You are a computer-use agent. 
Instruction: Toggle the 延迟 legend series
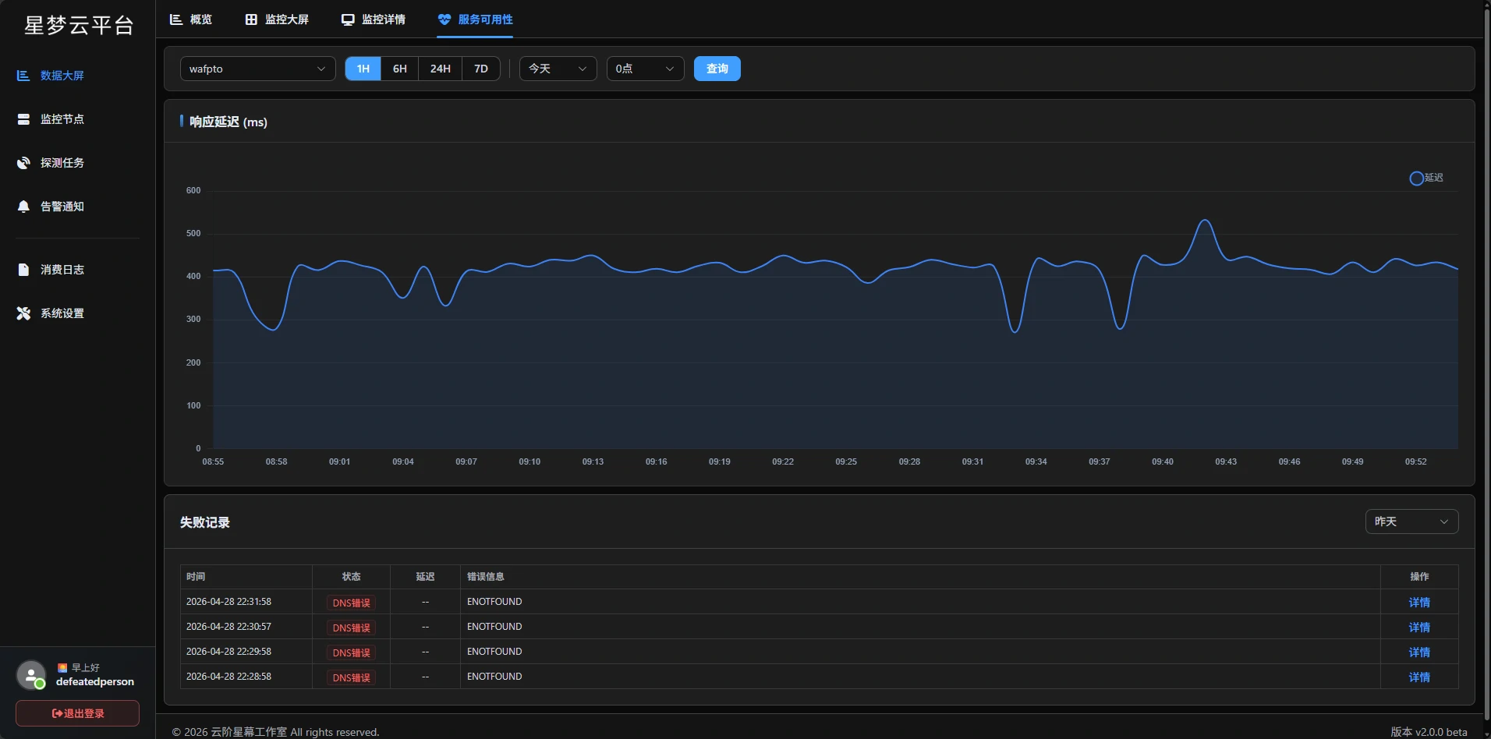[1425, 179]
